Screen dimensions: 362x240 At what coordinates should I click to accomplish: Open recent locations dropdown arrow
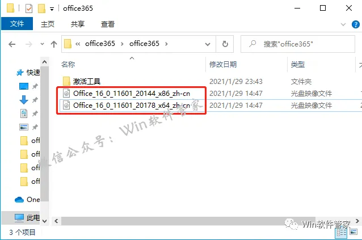42,44
